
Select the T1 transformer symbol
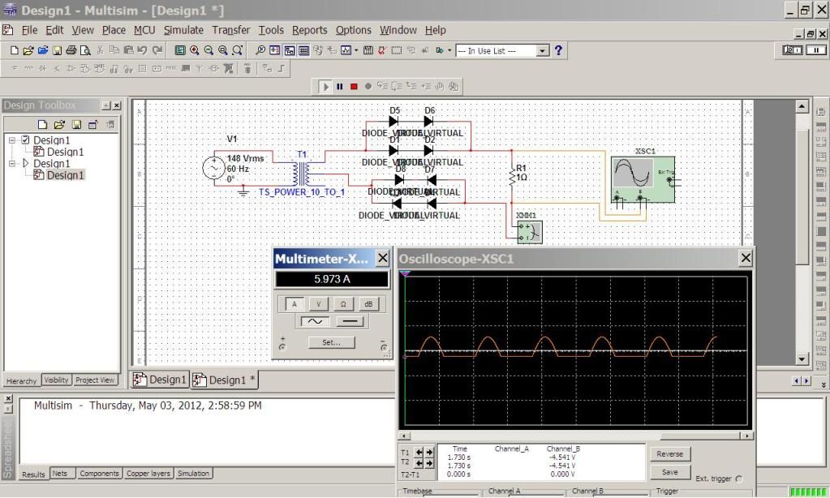tap(301, 173)
